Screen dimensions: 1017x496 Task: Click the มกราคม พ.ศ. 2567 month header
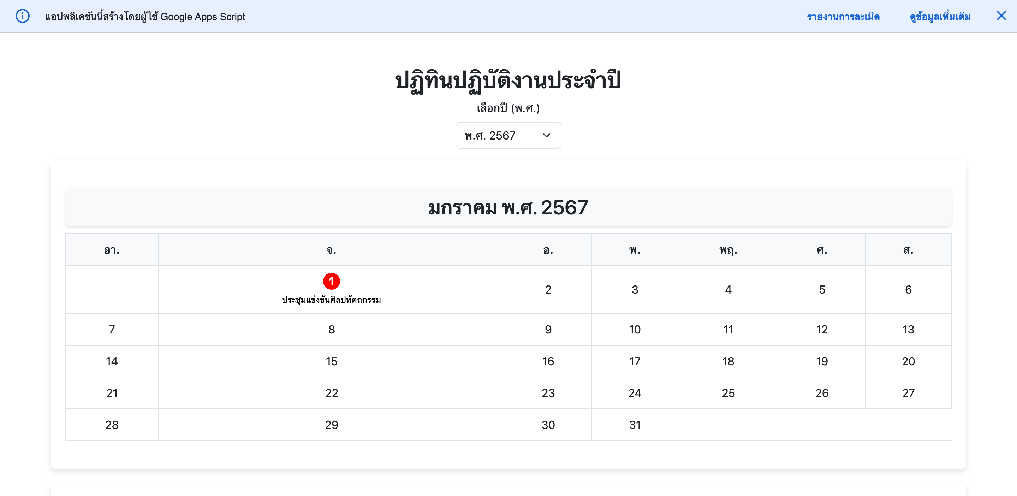pos(508,207)
